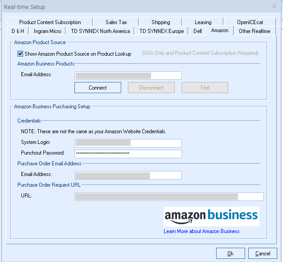The image size is (283, 262).
Task: Select TD SYNNEX North America tab
Action: pos(100,31)
